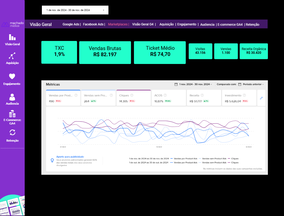
Task: Click the Aporte para publicidade link
Action: point(70,157)
